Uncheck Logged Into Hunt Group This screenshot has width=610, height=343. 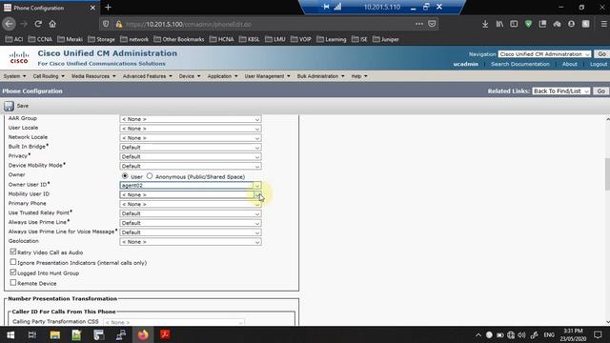tap(13, 272)
